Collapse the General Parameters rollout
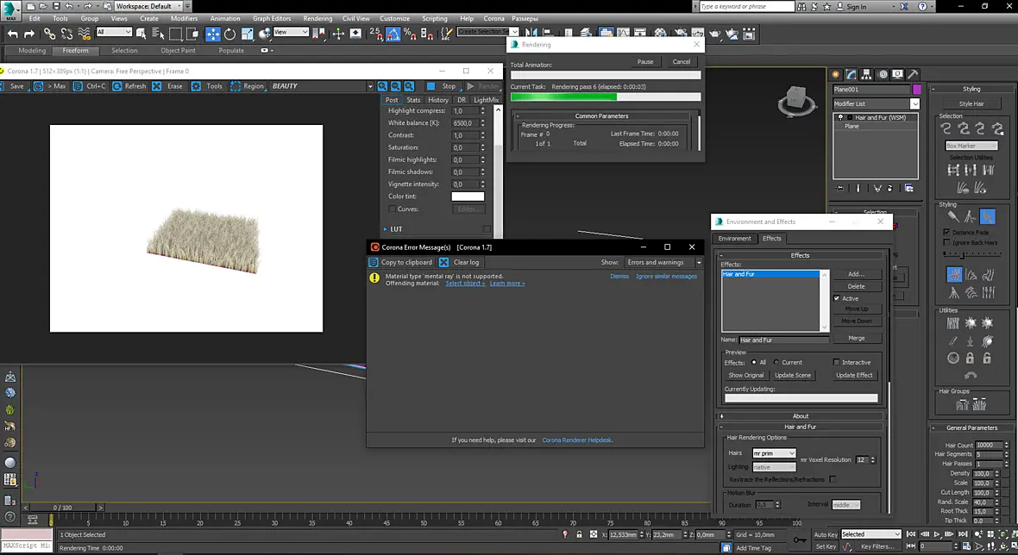 [x=971, y=428]
